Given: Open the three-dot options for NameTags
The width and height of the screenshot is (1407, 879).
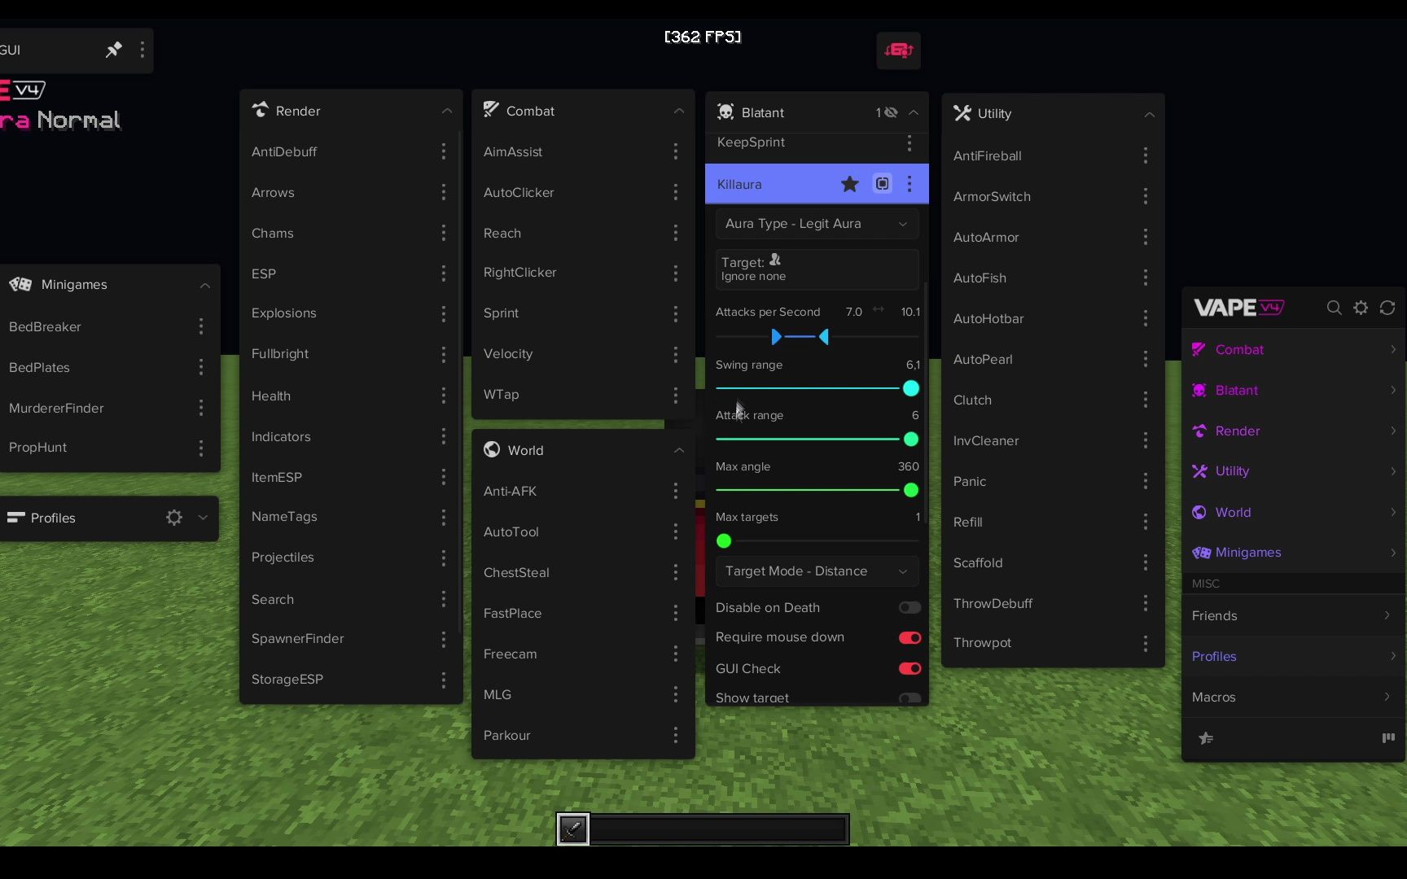Looking at the screenshot, I should pos(444,517).
